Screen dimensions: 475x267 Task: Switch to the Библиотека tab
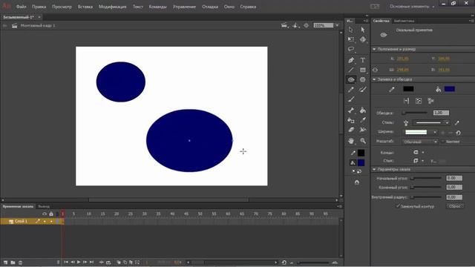click(404, 21)
